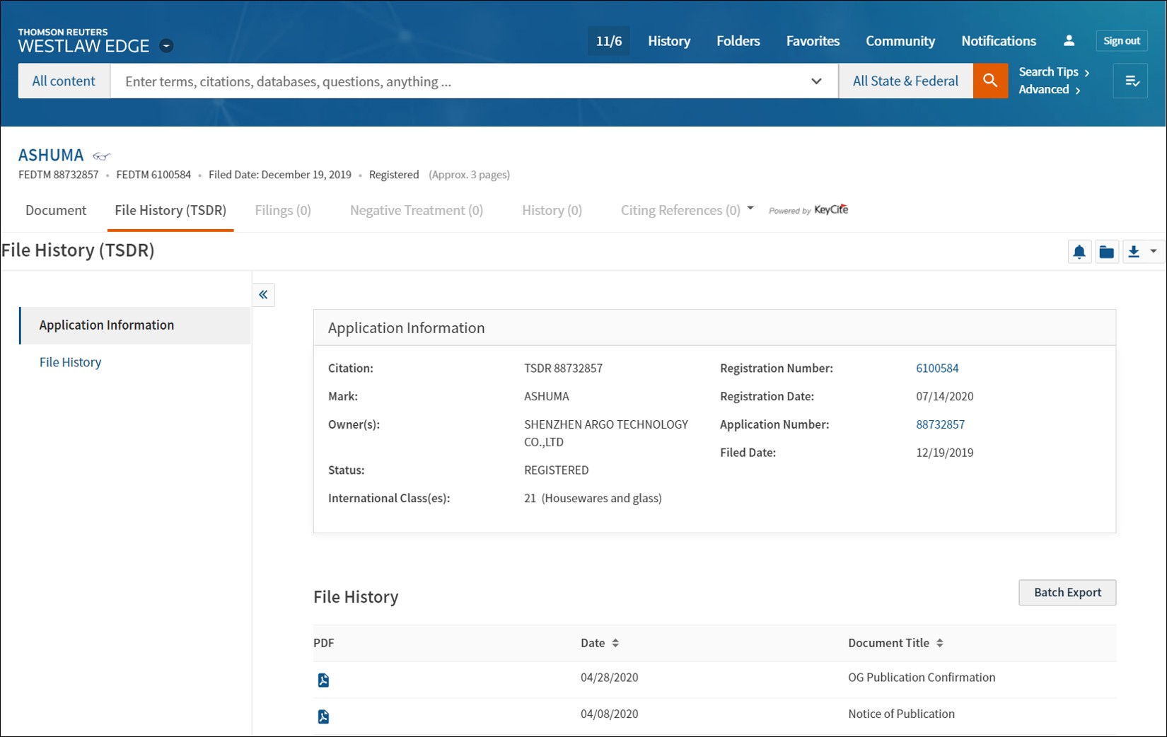The height and width of the screenshot is (737, 1167).
Task: Open PDF for Notice of Publication
Action: coord(323,716)
